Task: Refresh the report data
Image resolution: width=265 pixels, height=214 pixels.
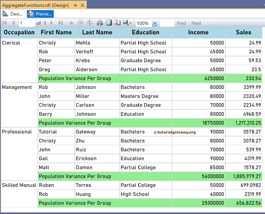Action: pyautogui.click(x=89, y=23)
